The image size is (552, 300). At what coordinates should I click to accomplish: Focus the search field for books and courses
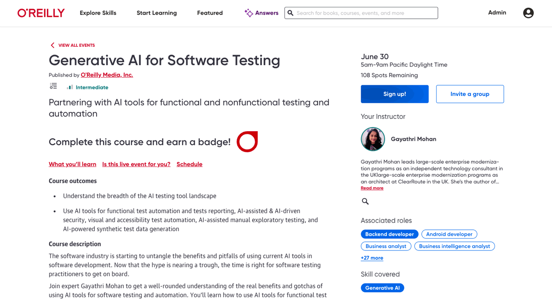[x=361, y=13]
